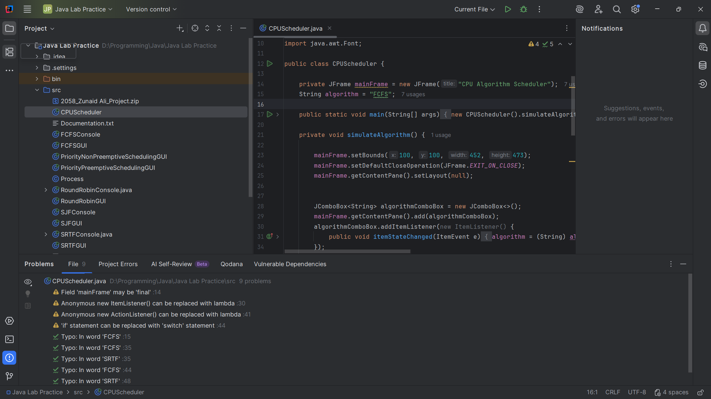Open the Services tool window
The image size is (711, 399).
click(9, 321)
